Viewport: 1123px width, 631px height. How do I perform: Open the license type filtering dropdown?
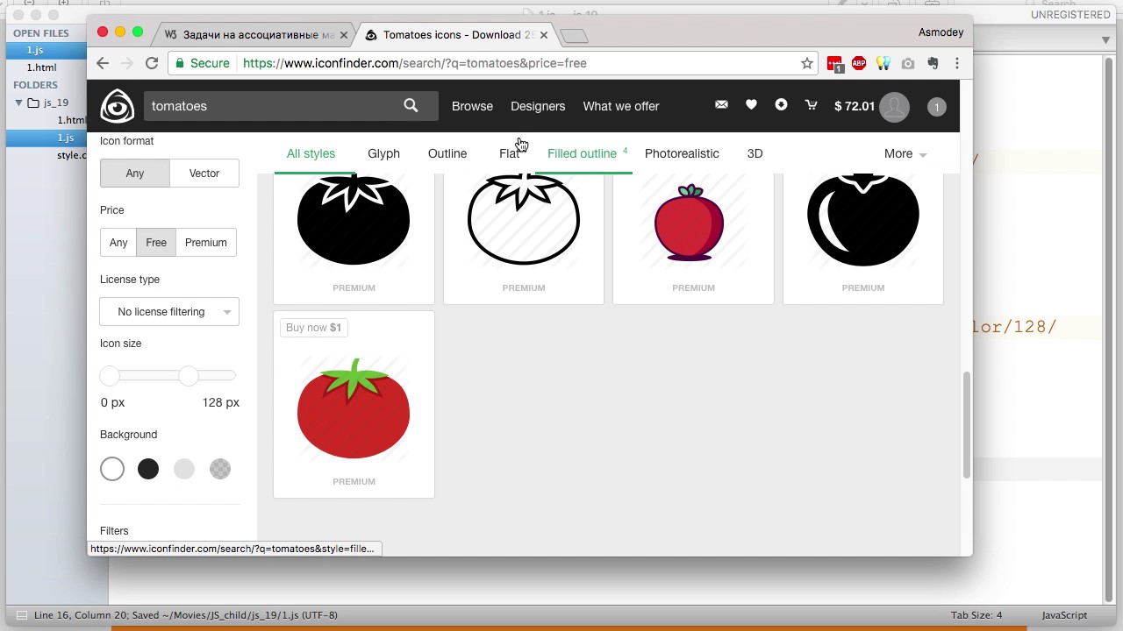pyautogui.click(x=169, y=312)
